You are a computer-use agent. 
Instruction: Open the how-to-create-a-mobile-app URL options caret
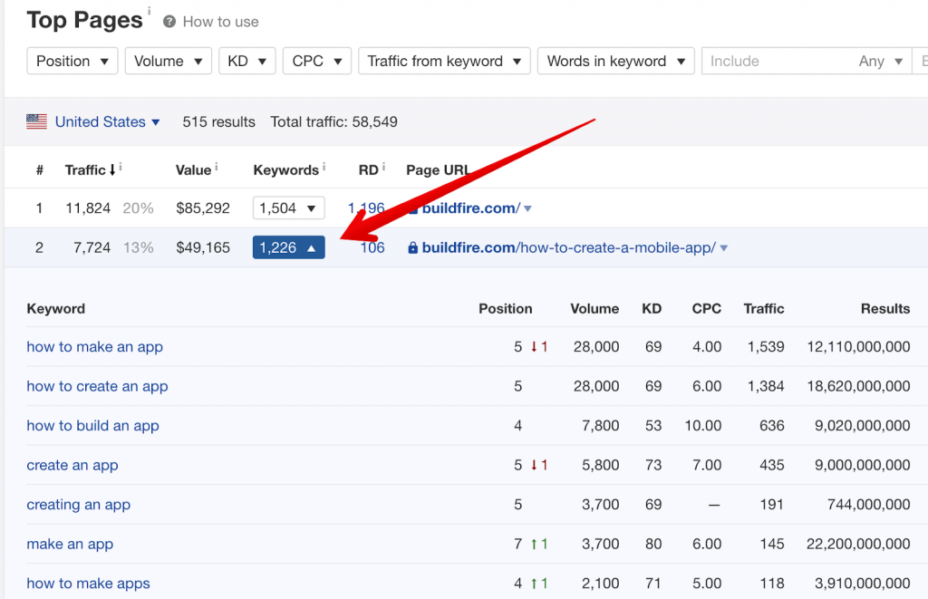[723, 246]
